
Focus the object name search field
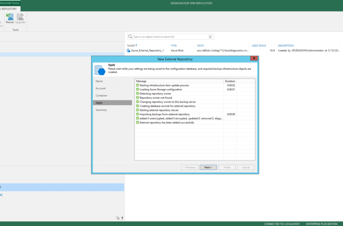[x=170, y=37]
